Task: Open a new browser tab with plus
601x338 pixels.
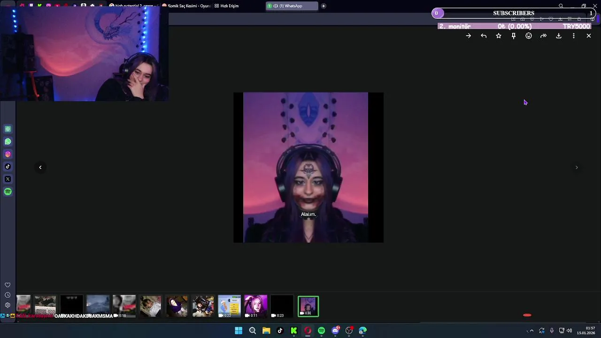Action: [324, 6]
